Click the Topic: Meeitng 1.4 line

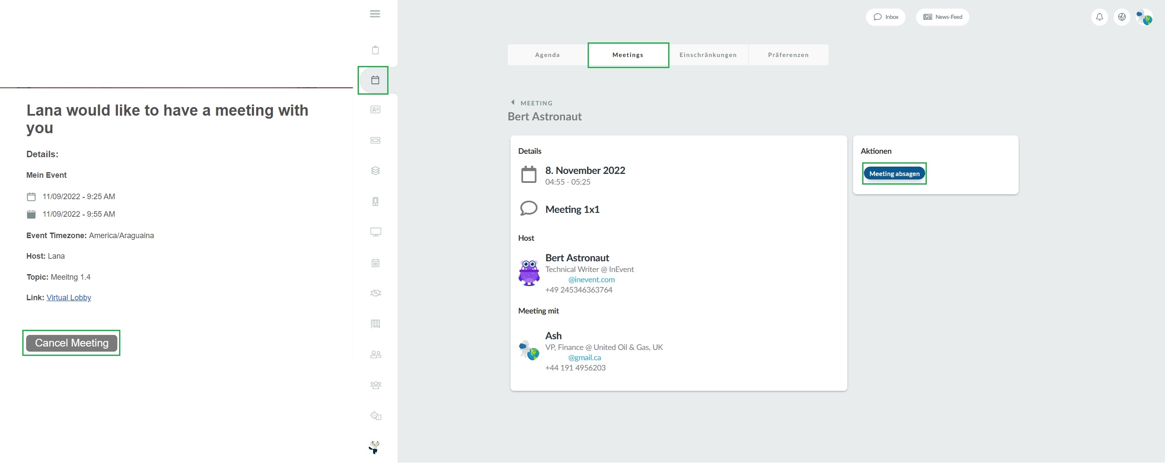pyautogui.click(x=58, y=277)
